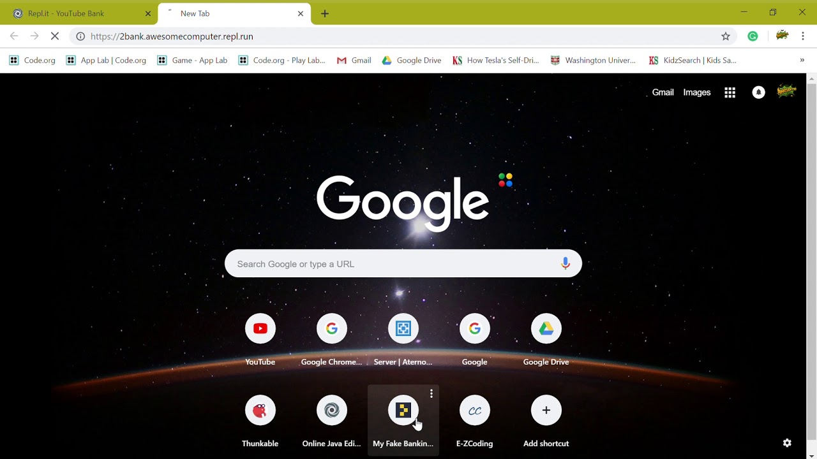Close the Repl.it - YouTube Bank tab

148,13
